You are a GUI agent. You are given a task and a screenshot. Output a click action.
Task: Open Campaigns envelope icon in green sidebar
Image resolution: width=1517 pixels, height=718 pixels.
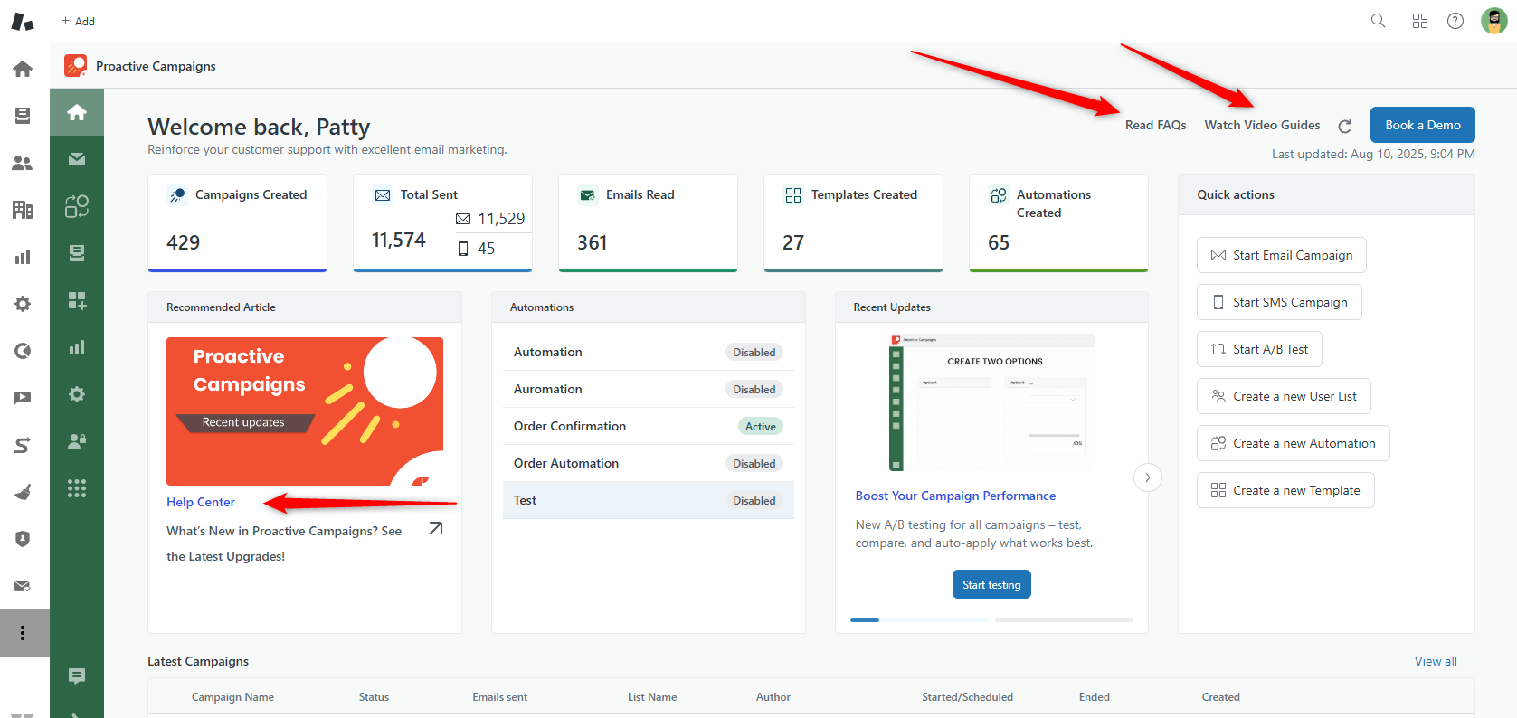[x=77, y=159]
